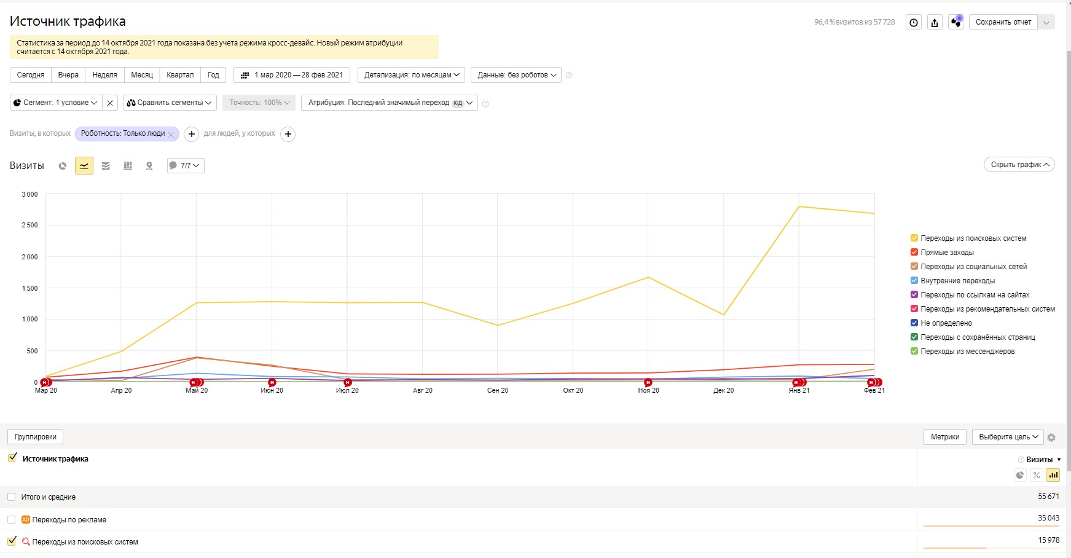Open the Атрибуция: Последний значимый переход dropdown
1071x558 pixels.
[x=390, y=103]
